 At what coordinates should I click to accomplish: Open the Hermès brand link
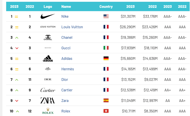pos(68,69)
